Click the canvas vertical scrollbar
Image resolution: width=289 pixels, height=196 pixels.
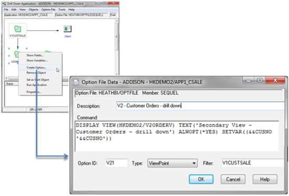pyautogui.click(x=116, y=37)
